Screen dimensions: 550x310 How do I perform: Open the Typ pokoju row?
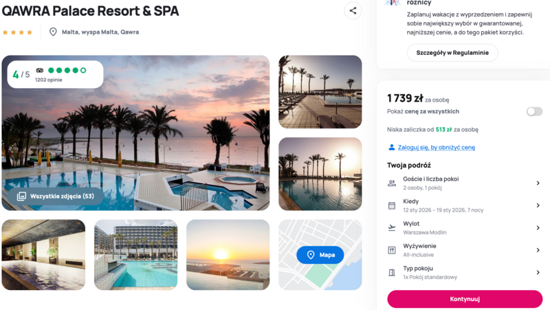tap(464, 272)
